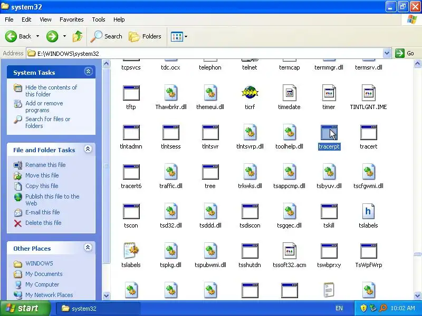Image resolution: width=422 pixels, height=316 pixels.
Task: Click E-mail this file link
Action: coord(43,212)
